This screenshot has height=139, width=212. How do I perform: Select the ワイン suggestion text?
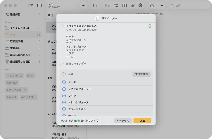tap(72, 96)
